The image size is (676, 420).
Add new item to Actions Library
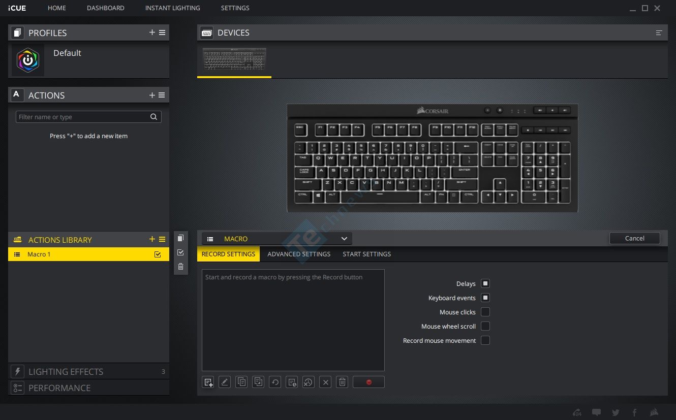click(152, 239)
